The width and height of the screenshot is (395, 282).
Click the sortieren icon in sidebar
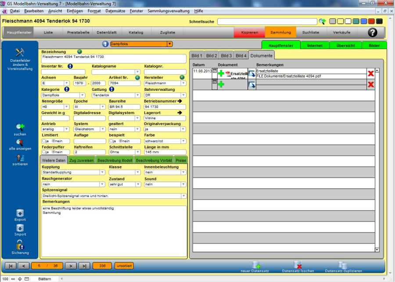[x=20, y=158]
